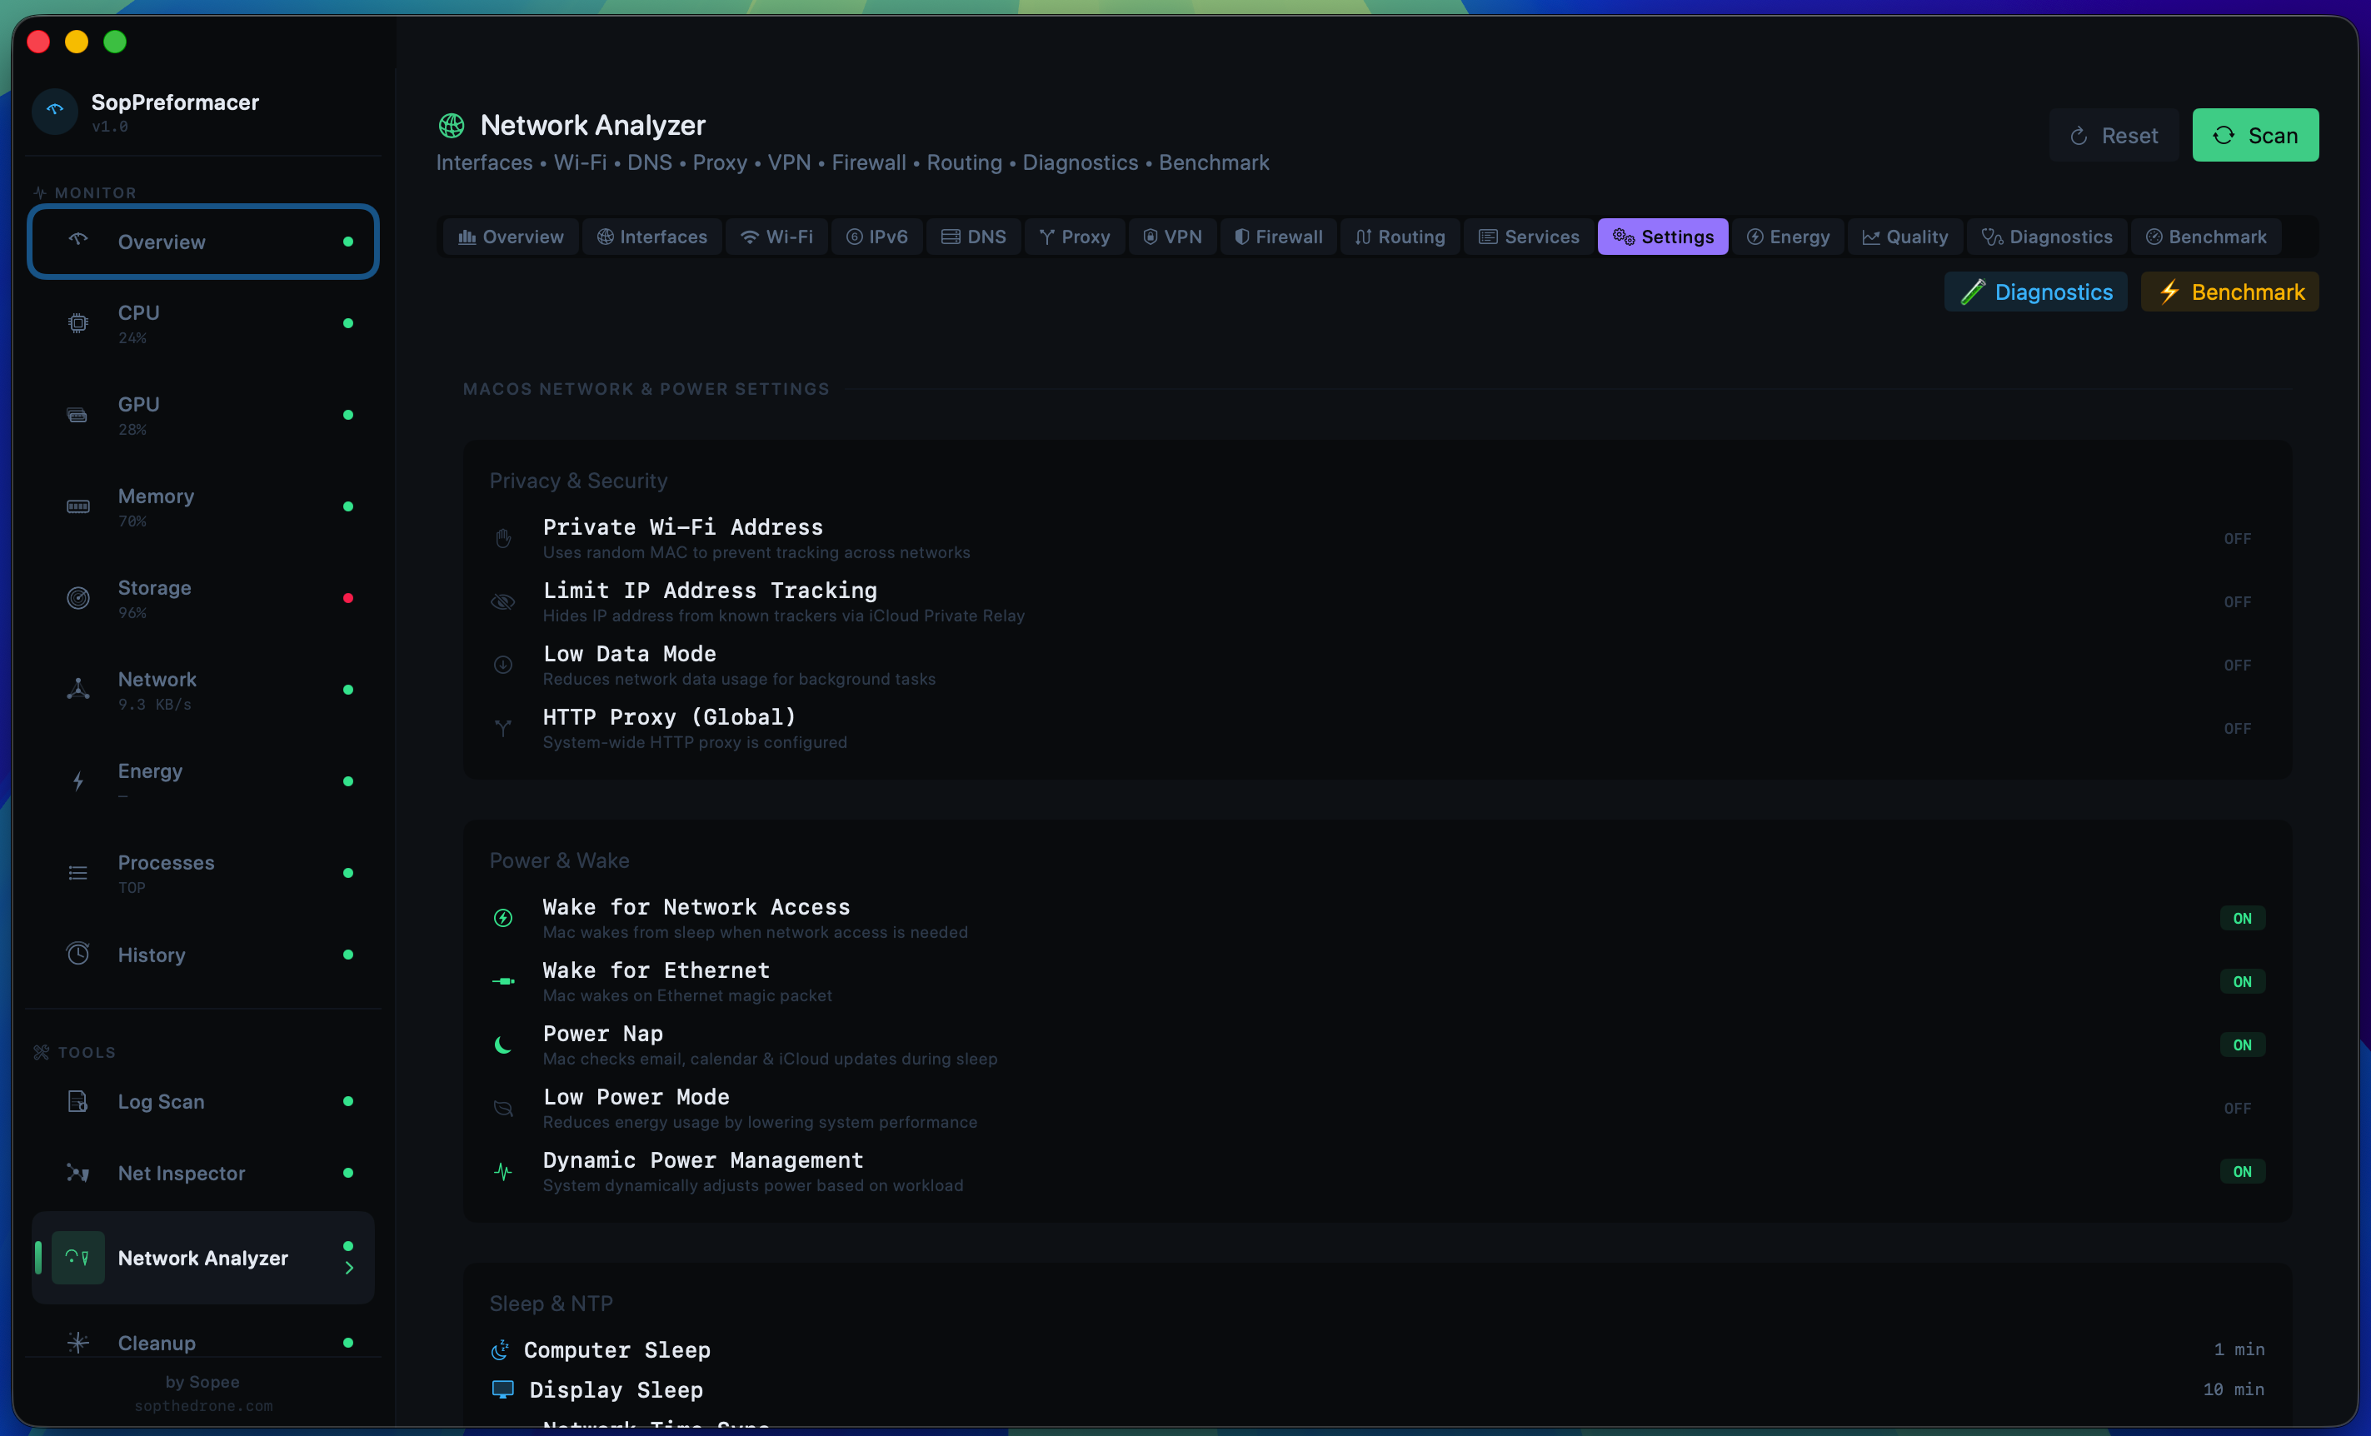Expand the Network Analyzer sidebar chevron
The image size is (2371, 1436).
(350, 1268)
